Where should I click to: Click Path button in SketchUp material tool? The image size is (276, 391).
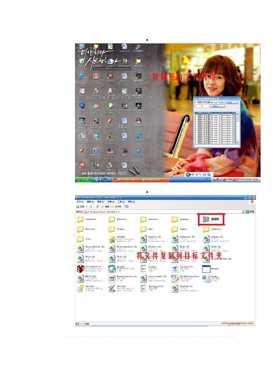[232, 102]
